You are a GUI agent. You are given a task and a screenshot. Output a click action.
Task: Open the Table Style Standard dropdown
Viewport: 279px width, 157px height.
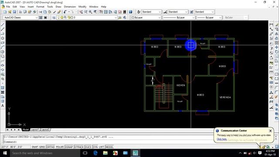coord(204,12)
